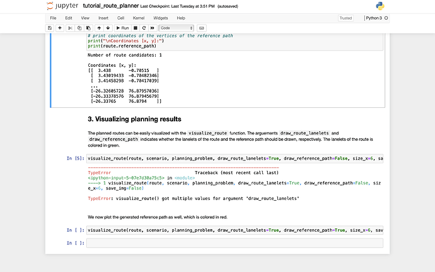
Task: Restart kernel and rerun all cells
Action: click(x=153, y=28)
